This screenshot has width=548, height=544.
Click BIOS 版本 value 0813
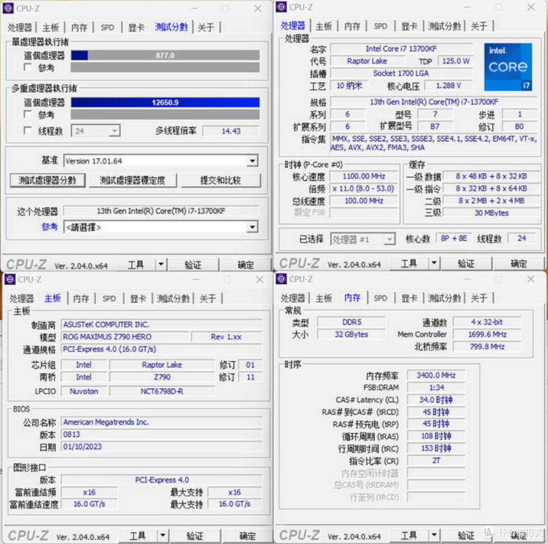tap(161, 434)
